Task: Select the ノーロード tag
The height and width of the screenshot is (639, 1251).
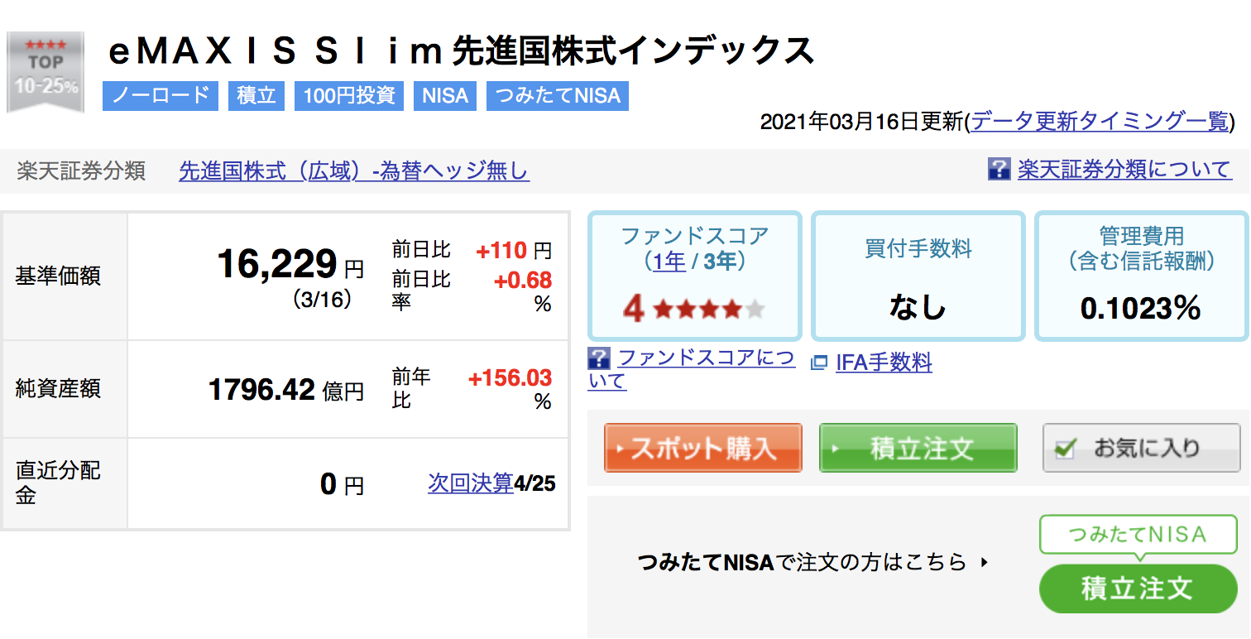Action: (x=161, y=96)
